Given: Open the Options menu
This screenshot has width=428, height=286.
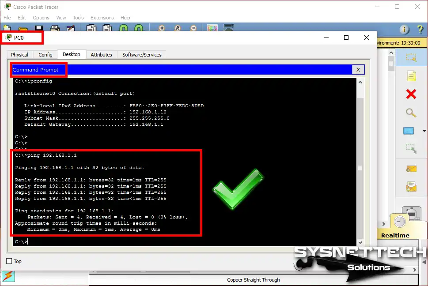Looking at the screenshot, I should point(41,18).
